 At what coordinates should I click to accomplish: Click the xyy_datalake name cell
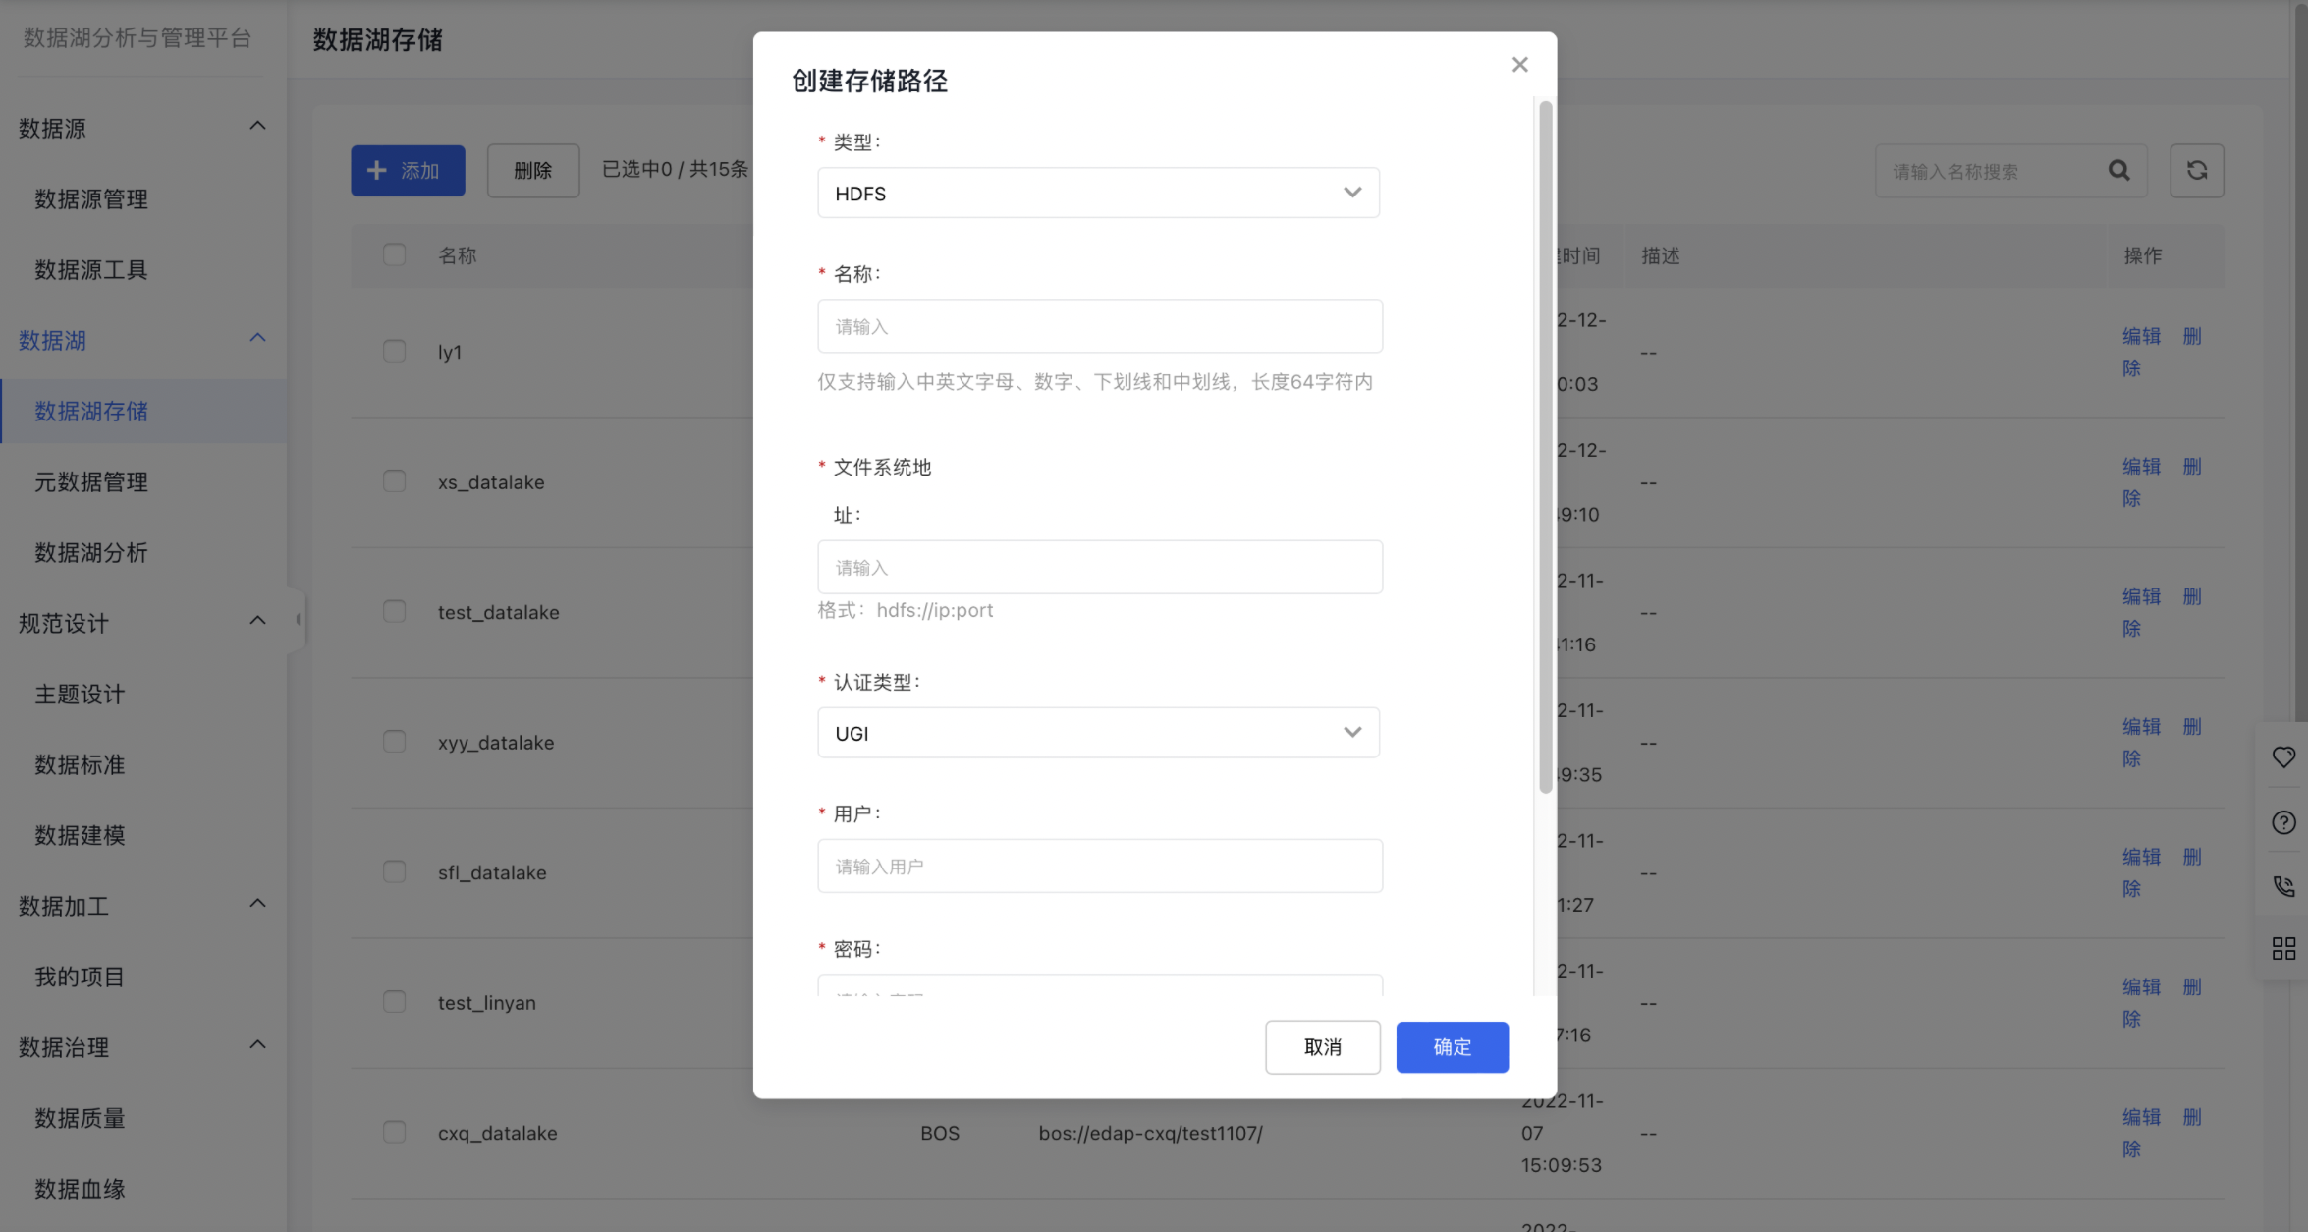pyautogui.click(x=496, y=743)
